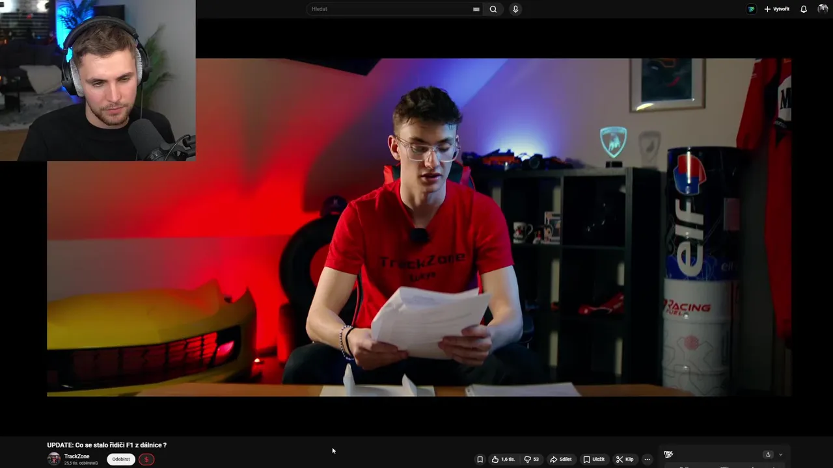Viewport: 833px width, 468px height.
Task: Click the video title UPDATE: Co se stalo řidiči F1
Action: tap(107, 445)
